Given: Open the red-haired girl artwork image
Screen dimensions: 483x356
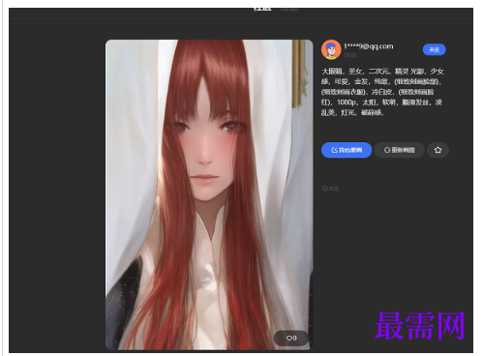Looking at the screenshot, I should pyautogui.click(x=209, y=194).
